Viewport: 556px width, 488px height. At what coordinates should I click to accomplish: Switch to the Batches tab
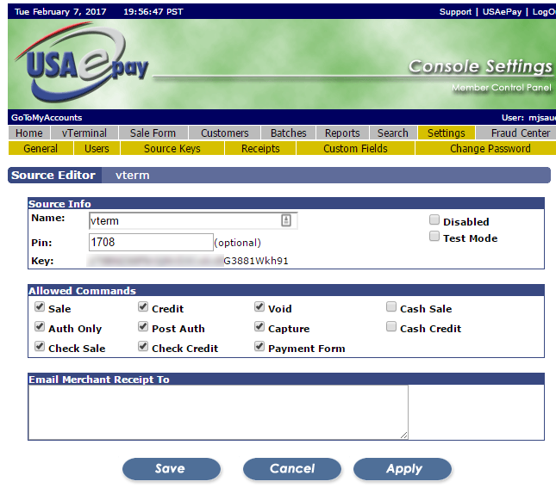[x=288, y=133]
